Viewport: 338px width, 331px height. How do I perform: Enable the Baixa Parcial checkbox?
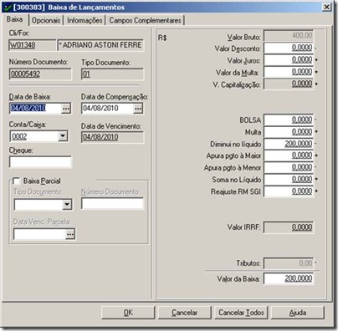[17, 181]
